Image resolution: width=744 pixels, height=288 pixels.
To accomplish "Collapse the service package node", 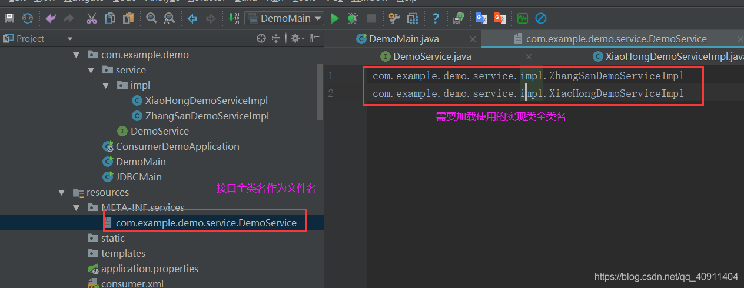I will [91, 70].
